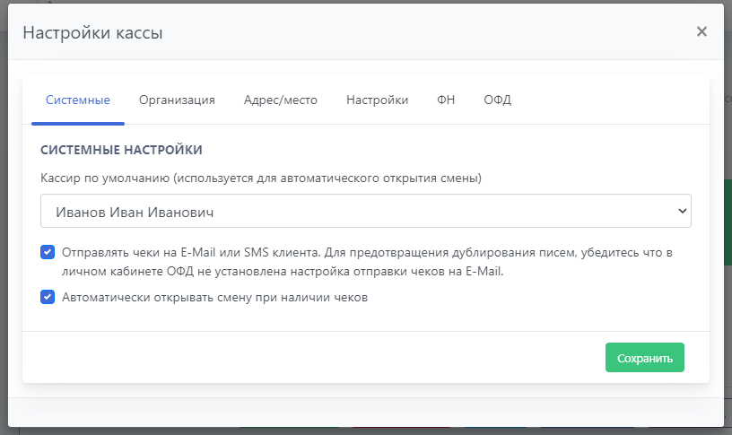Image resolution: width=732 pixels, height=435 pixels.
Task: Click the selected value Иванов Иван Иванович
Action: point(135,212)
